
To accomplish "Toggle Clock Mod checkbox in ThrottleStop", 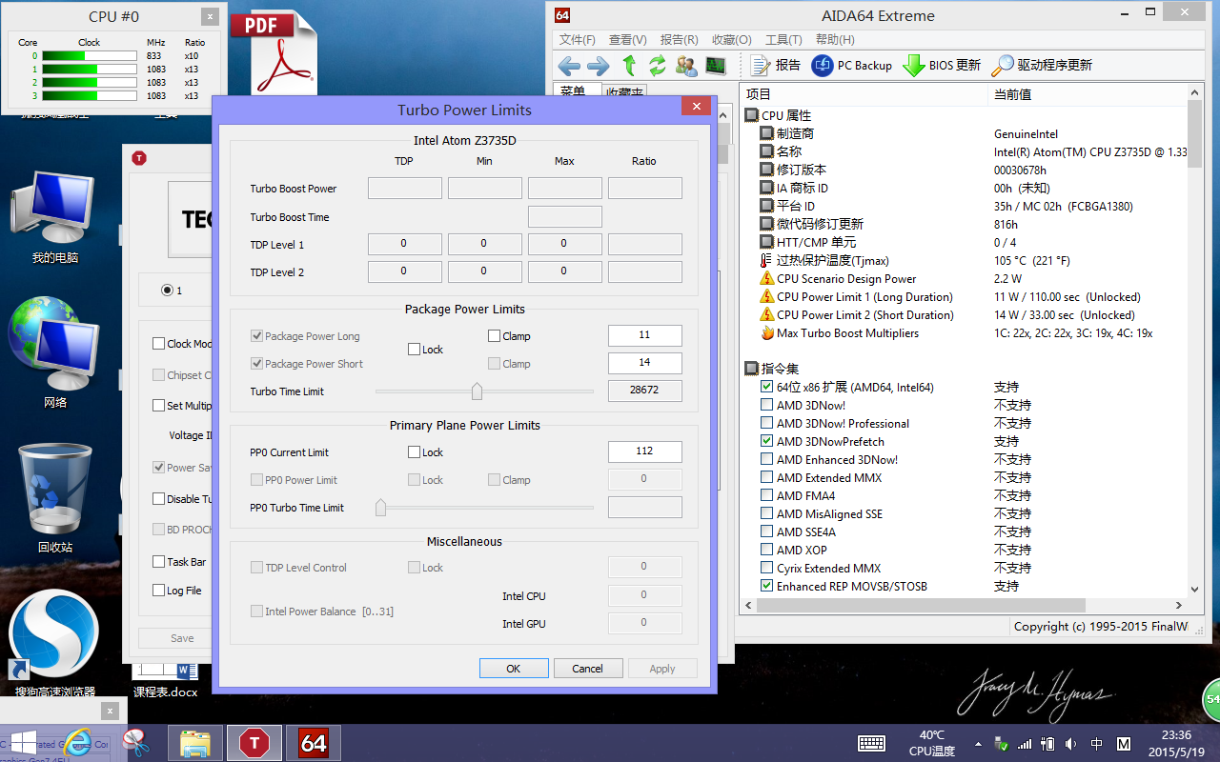I will coord(159,344).
